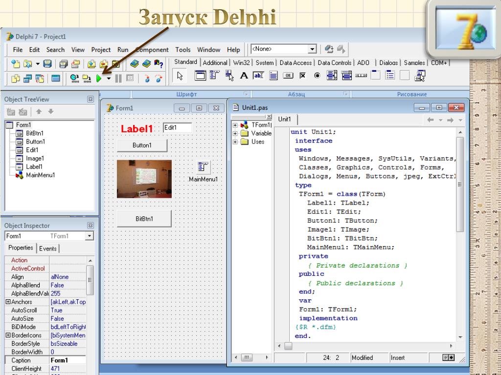
Task: Click the Windows help question mark icon
Action: tap(159, 64)
